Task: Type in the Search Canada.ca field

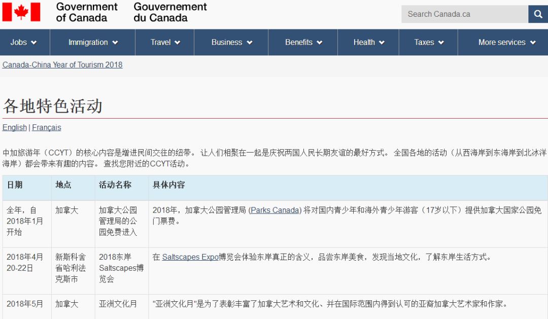Action: [x=464, y=14]
